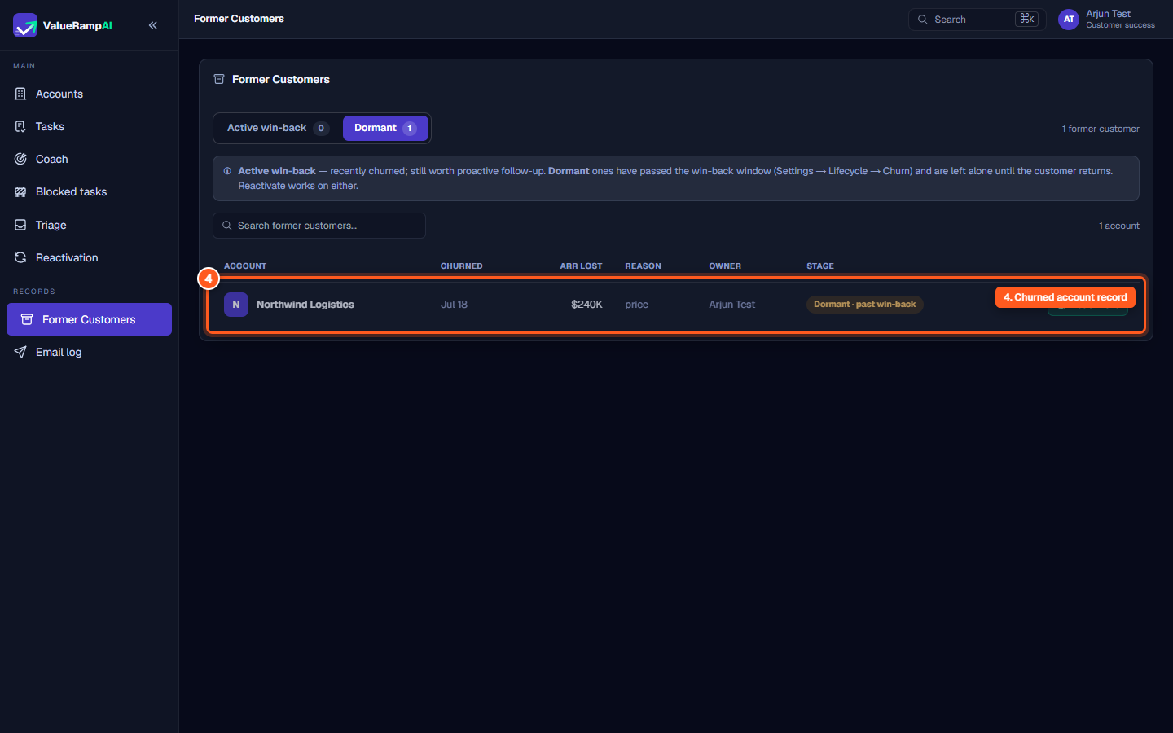Click the magnifier in former customers search
Viewport: 1173px width, 733px height.
point(227,226)
